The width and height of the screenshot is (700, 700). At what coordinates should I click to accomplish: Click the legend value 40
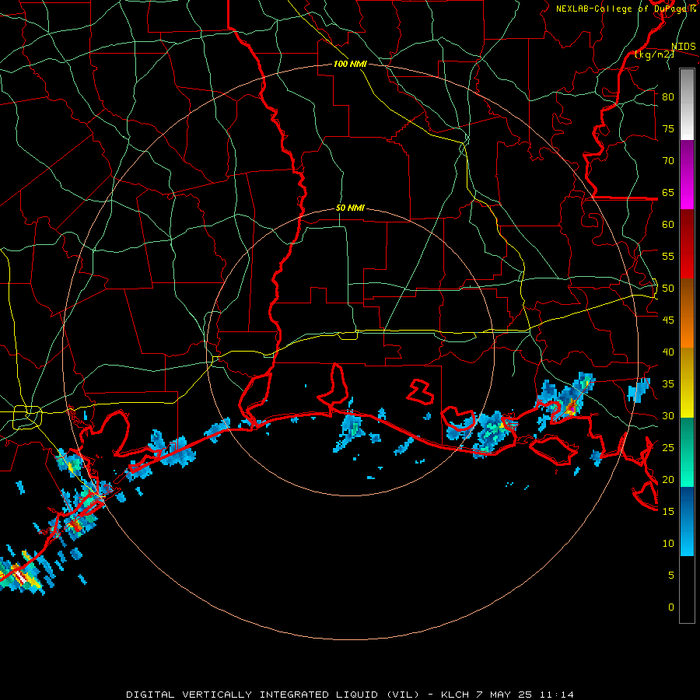click(668, 352)
